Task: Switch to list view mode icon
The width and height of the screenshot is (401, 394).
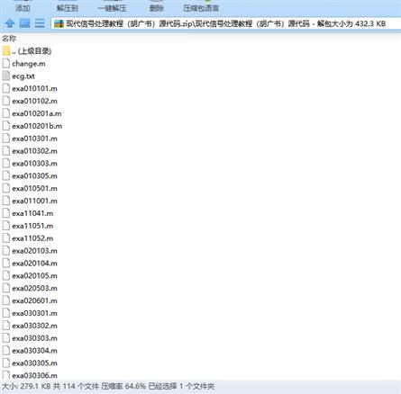Action: (x=40, y=23)
